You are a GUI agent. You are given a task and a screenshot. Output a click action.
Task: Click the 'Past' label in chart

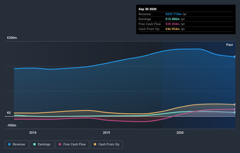tap(229, 45)
